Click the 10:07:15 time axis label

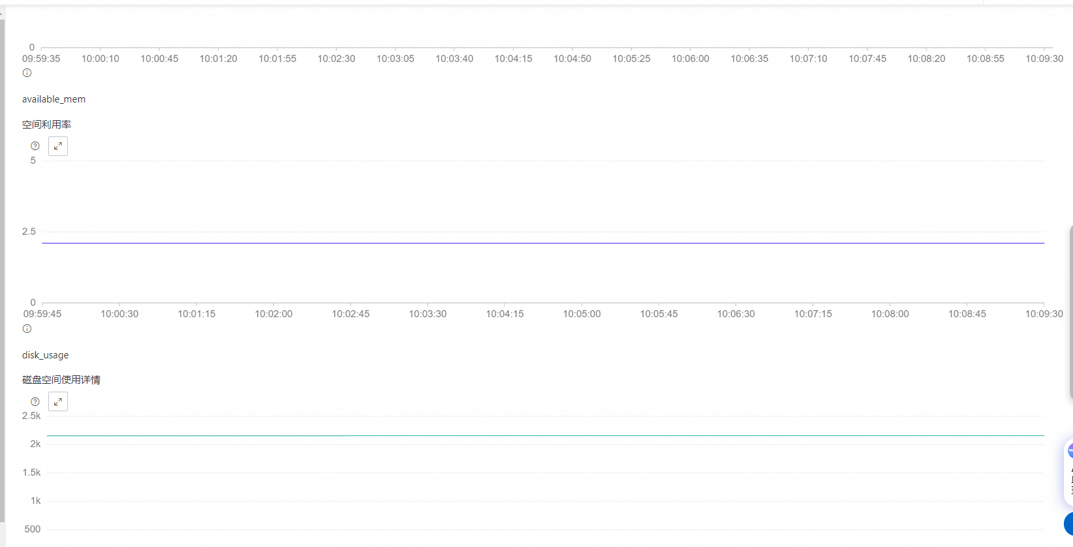click(x=813, y=314)
